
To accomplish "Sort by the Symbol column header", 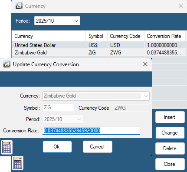I will (97, 36).
